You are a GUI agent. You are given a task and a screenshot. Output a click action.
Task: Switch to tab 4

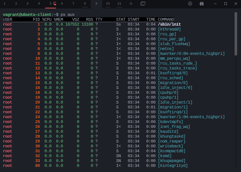click(39, 4)
